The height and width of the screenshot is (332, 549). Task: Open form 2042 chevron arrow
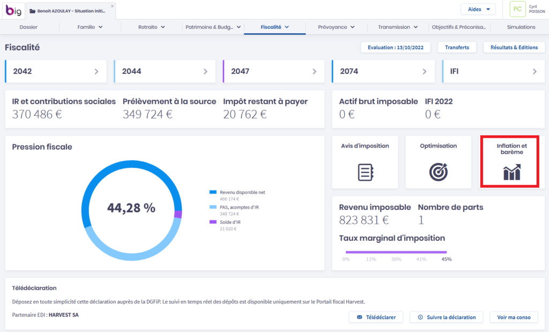[97, 71]
